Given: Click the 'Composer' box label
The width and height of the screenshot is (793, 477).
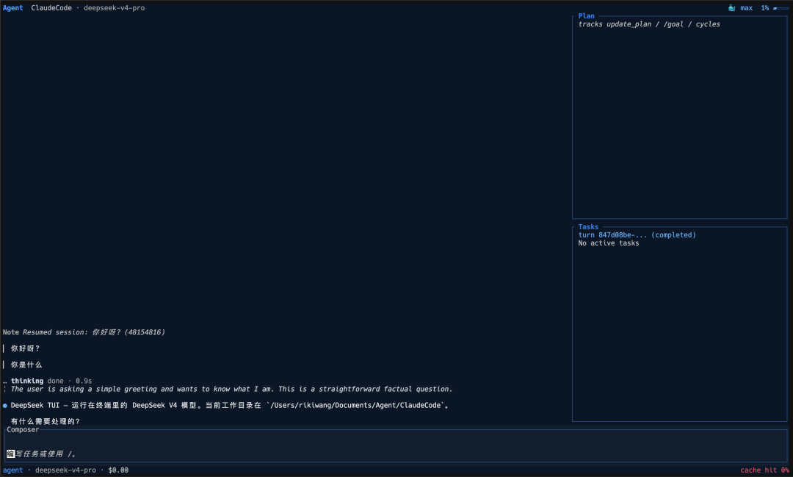Looking at the screenshot, I should 23,429.
